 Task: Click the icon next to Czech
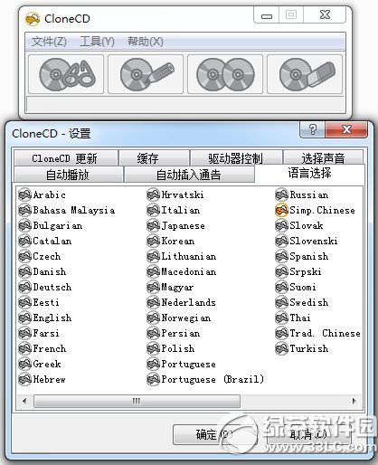(24, 256)
